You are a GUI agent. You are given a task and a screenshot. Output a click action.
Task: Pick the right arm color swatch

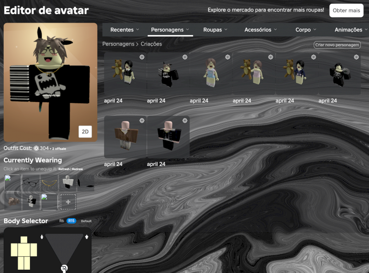point(34,250)
